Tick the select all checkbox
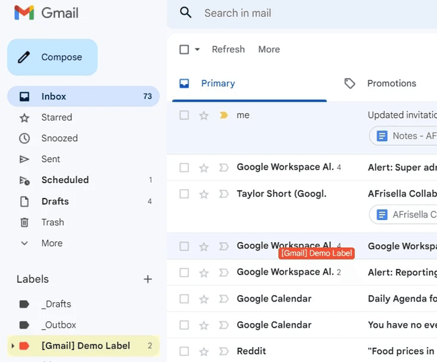437x362 pixels. pyautogui.click(x=184, y=50)
